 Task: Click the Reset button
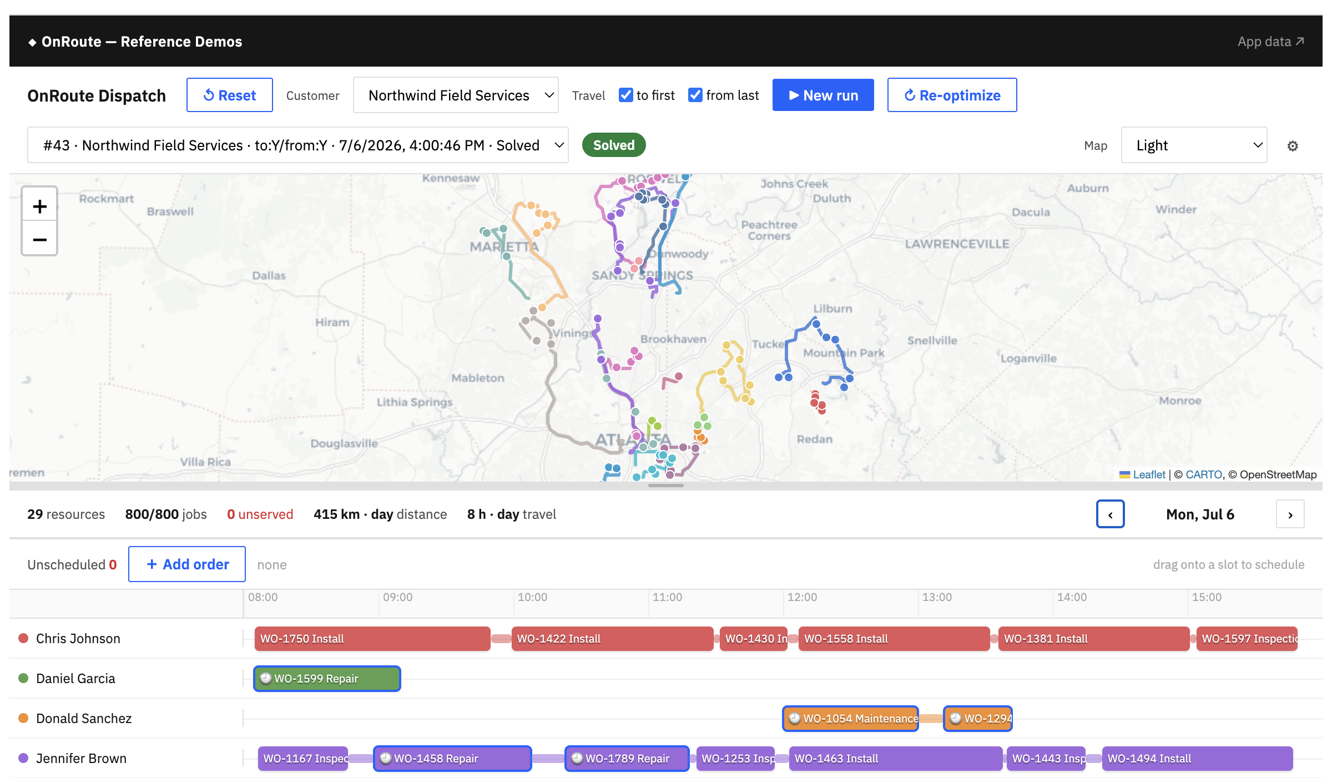[230, 95]
